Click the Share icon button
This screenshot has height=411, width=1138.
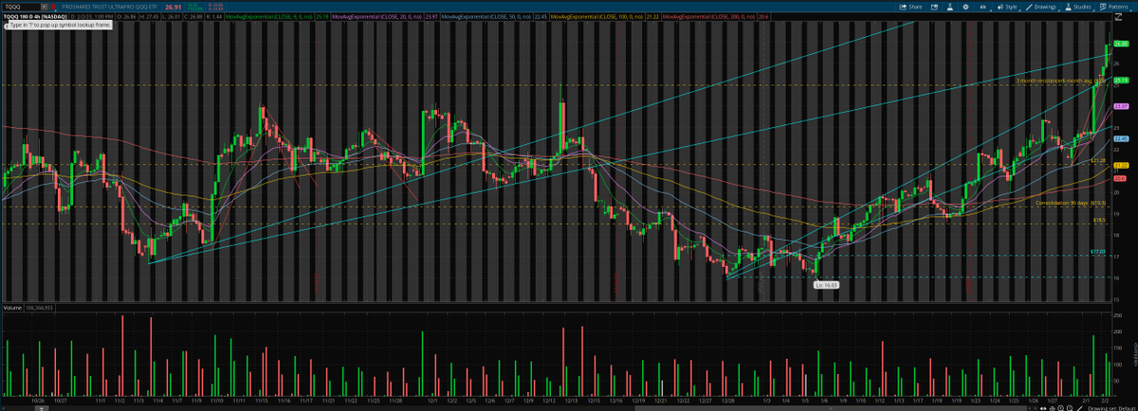[911, 7]
